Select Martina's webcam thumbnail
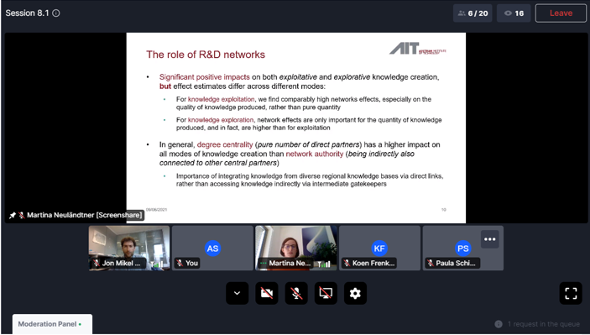The width and height of the screenshot is (590, 335). point(296,248)
